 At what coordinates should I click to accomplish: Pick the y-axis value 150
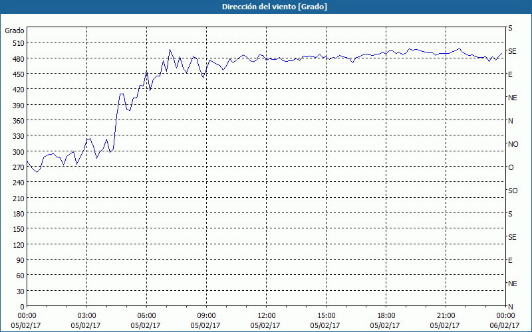[x=19, y=229]
